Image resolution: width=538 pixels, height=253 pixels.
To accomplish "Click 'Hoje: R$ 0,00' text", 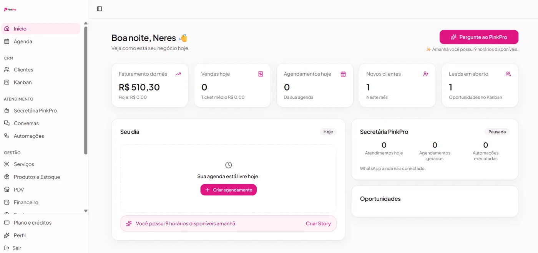I will click(133, 97).
